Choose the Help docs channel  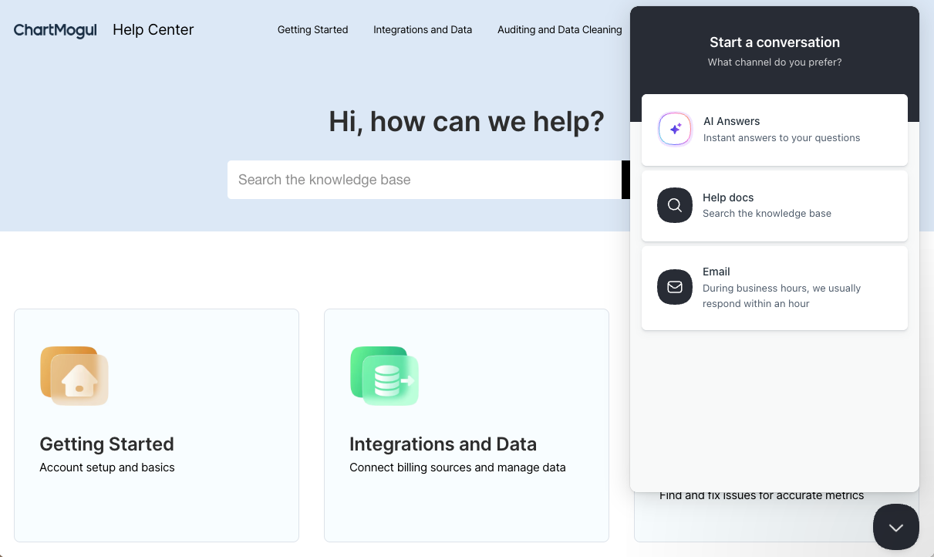pos(774,205)
